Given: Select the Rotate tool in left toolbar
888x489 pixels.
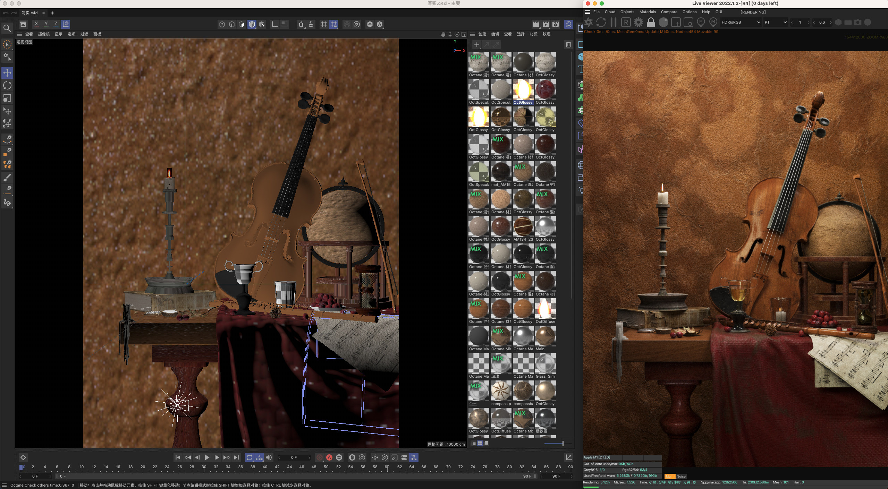Looking at the screenshot, I should pos(7,85).
